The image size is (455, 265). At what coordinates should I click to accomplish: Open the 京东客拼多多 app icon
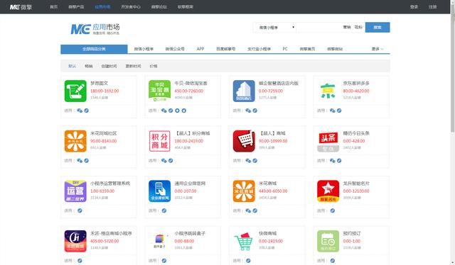click(328, 91)
